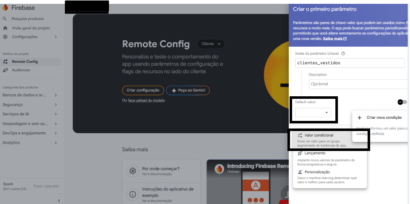Screen dimensions: 410x204
Task: Select Personalização menu option
Action: (330, 177)
